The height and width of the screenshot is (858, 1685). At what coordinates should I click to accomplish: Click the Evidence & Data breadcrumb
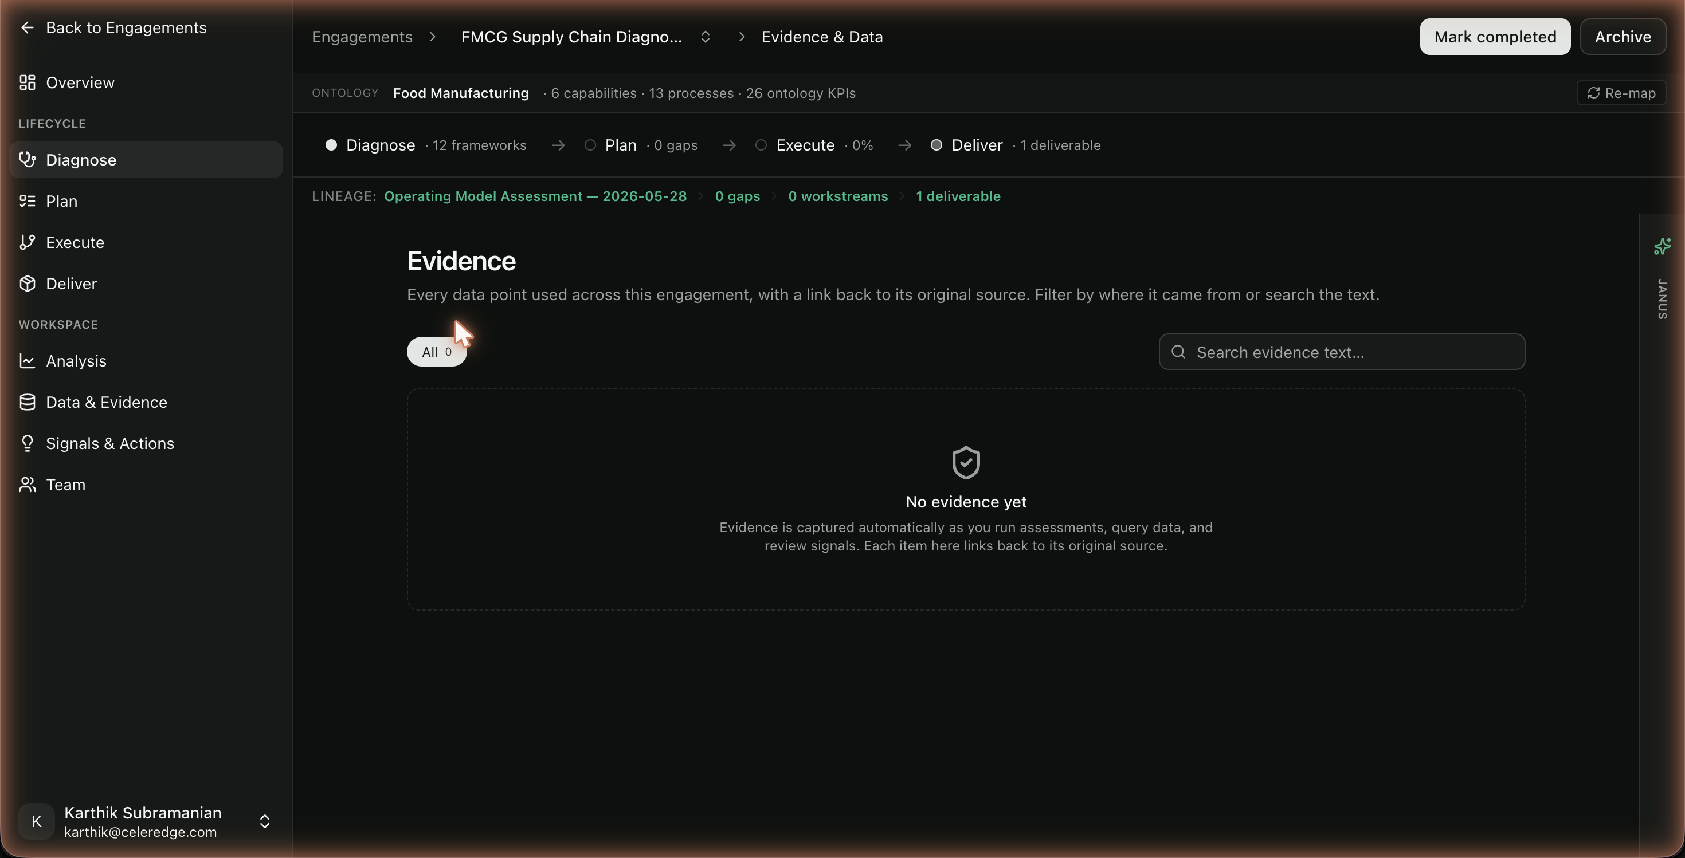point(821,37)
